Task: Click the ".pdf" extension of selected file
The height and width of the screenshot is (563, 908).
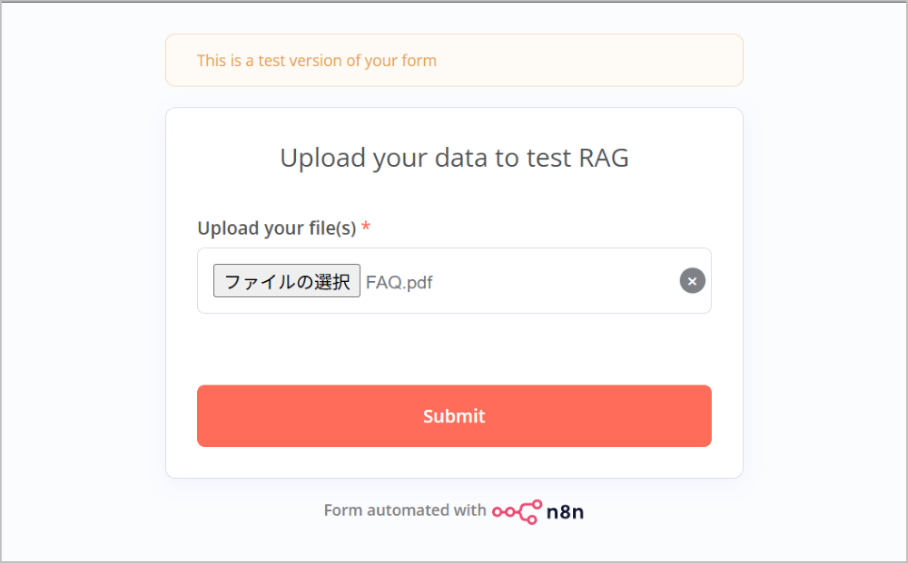Action: point(417,283)
